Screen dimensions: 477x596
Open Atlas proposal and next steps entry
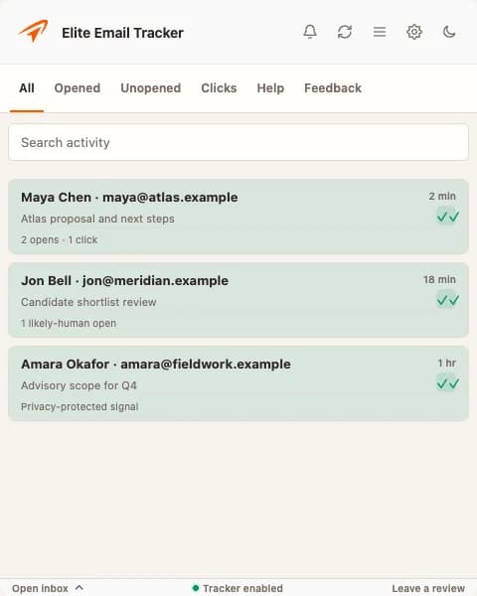238,217
